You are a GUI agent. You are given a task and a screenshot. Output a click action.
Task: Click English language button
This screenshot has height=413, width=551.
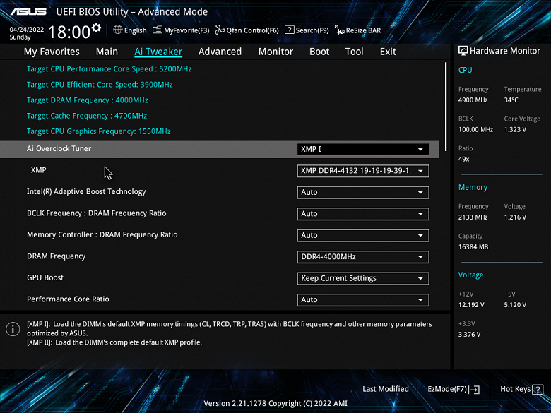136,30
